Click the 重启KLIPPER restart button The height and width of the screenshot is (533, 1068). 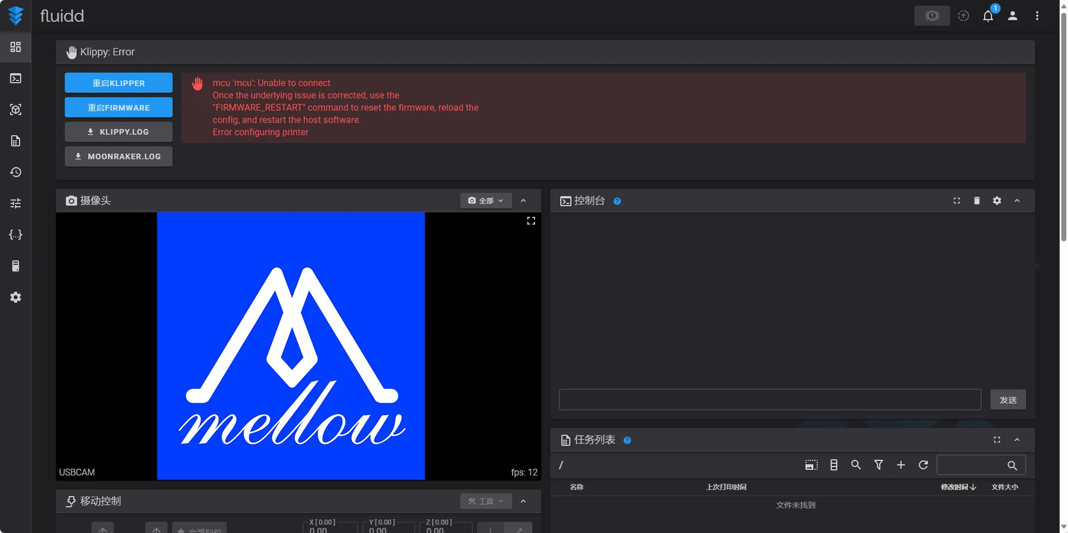pos(118,83)
